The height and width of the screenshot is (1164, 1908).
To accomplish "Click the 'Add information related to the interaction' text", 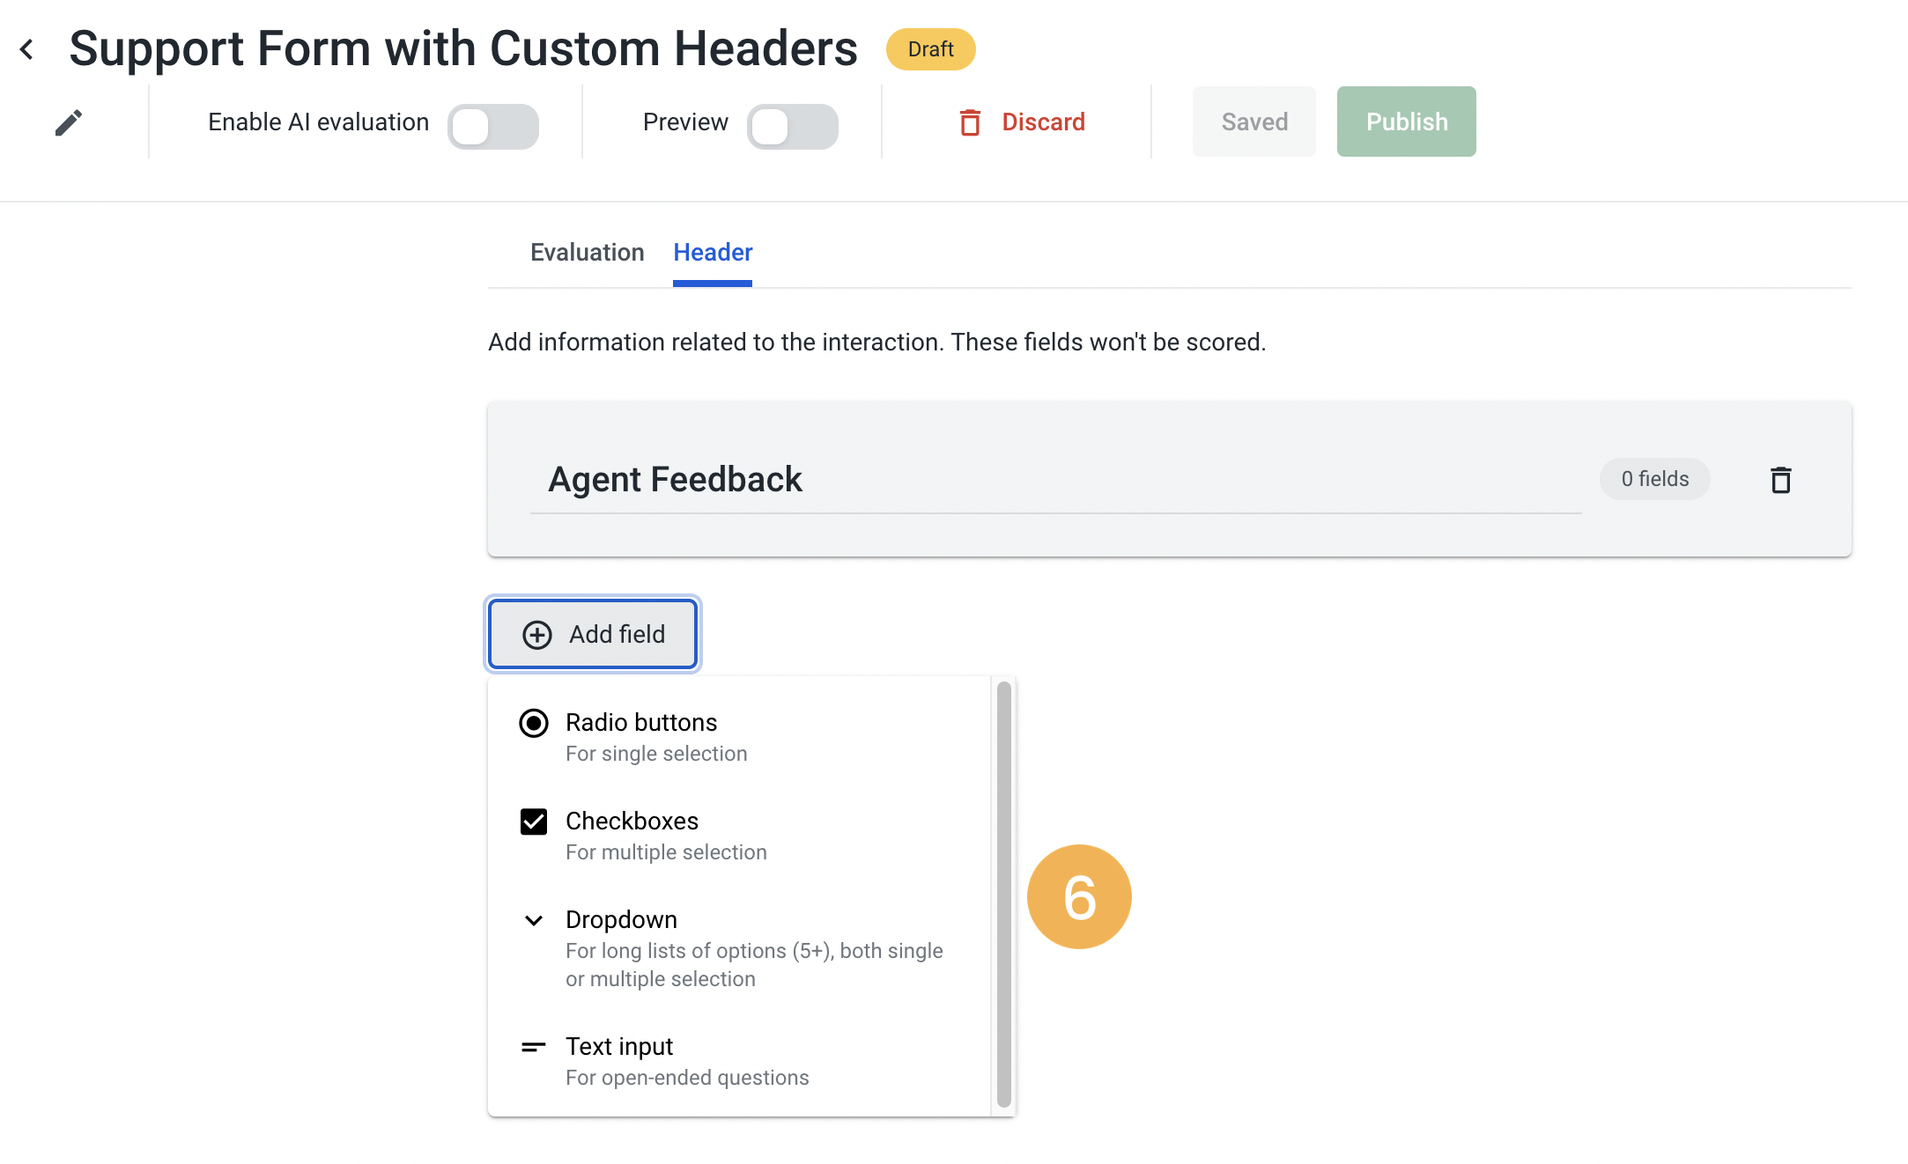I will pos(876,342).
